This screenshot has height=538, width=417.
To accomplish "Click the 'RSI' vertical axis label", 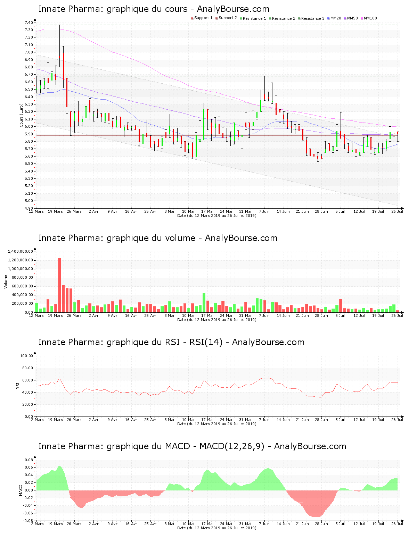I will (18, 385).
